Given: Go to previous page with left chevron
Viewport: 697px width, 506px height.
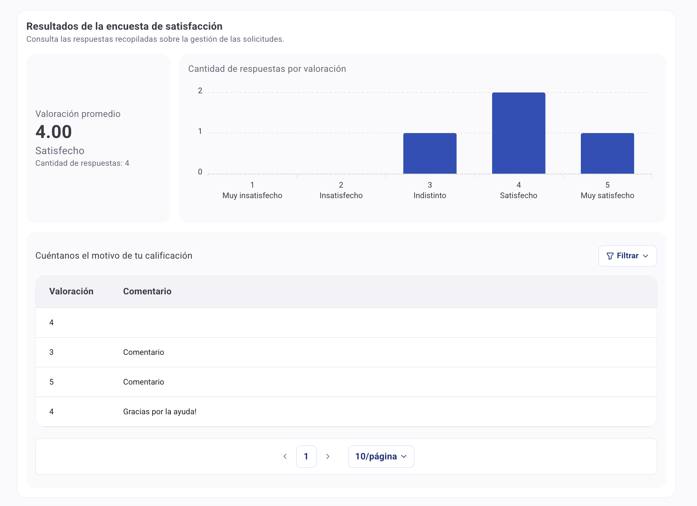Looking at the screenshot, I should tap(285, 456).
